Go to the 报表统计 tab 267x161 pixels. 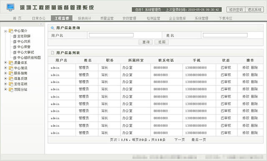pos(84,18)
